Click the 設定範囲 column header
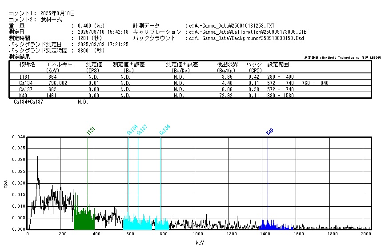This screenshot has width=389, height=249. point(278,64)
